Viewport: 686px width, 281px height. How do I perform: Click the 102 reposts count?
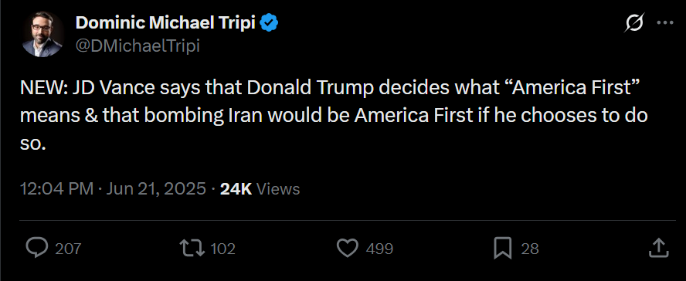pyautogui.click(x=223, y=249)
